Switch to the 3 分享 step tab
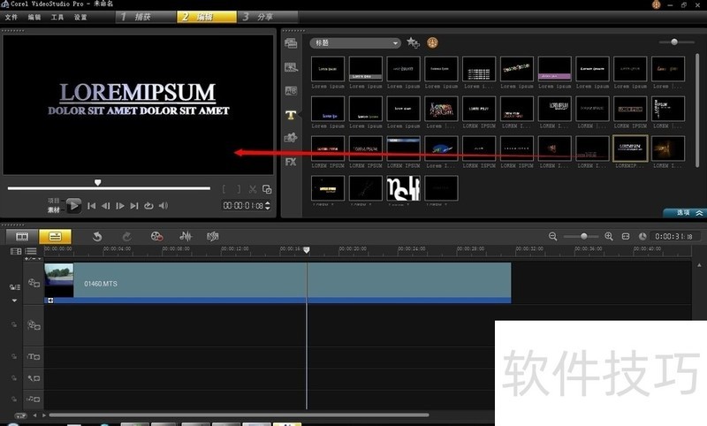 coord(268,17)
